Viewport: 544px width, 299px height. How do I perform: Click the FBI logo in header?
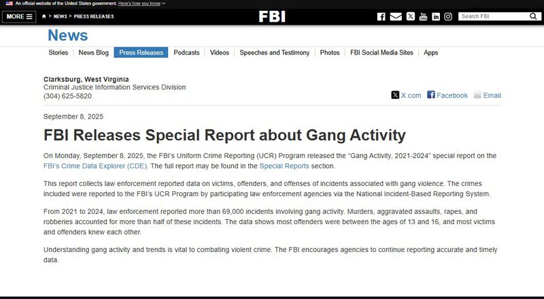(272, 16)
